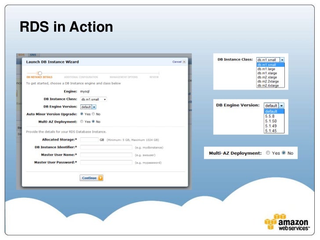Click the Continue button

point(91,178)
